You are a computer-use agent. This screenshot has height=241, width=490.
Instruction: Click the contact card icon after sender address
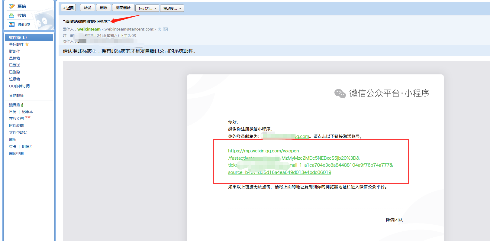165,29
